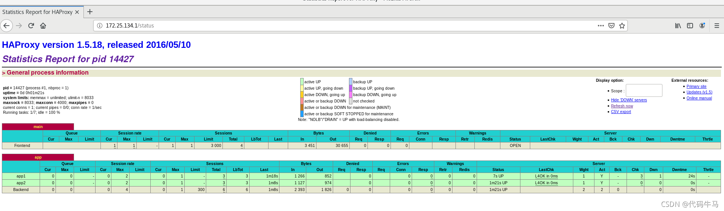724x211 pixels.
Task: Click the red active or backup DOWN swatch
Action: (302, 101)
